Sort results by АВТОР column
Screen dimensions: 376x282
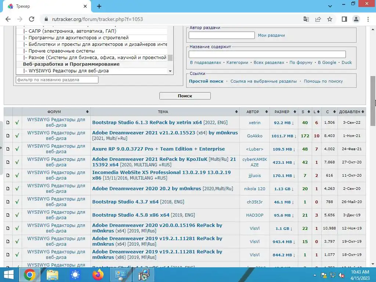(255, 112)
